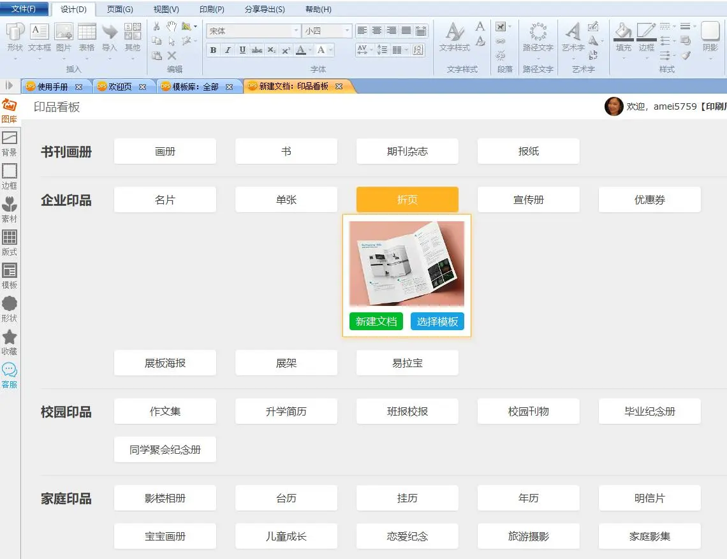
Task: Expand the 小四 font size dropdown
Action: pyautogui.click(x=347, y=31)
